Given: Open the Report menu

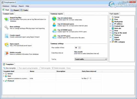Looking at the screenshot, I should [21, 6].
